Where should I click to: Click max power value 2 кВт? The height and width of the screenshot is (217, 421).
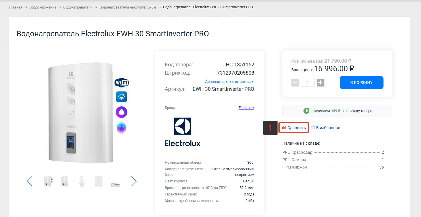click(250, 201)
